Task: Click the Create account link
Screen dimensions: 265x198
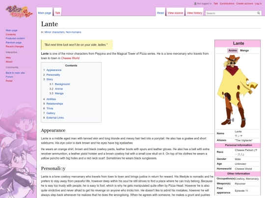Action: pos(244,3)
